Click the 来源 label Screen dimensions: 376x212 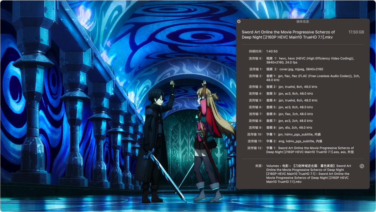point(259,166)
